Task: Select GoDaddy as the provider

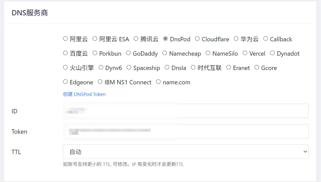Action: click(128, 53)
